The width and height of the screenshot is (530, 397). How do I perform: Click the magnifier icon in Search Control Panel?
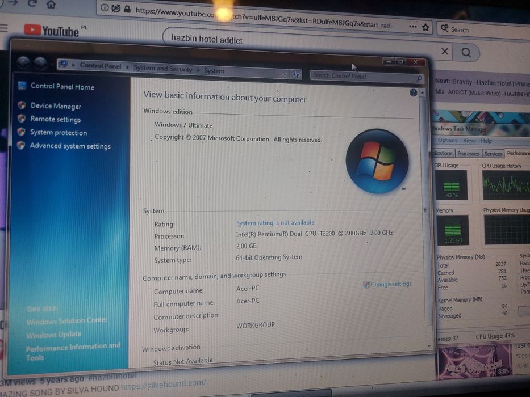(x=419, y=78)
